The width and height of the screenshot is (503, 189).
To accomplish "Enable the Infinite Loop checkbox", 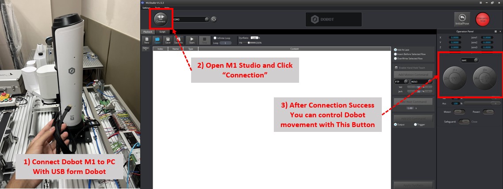I will click(x=215, y=38).
